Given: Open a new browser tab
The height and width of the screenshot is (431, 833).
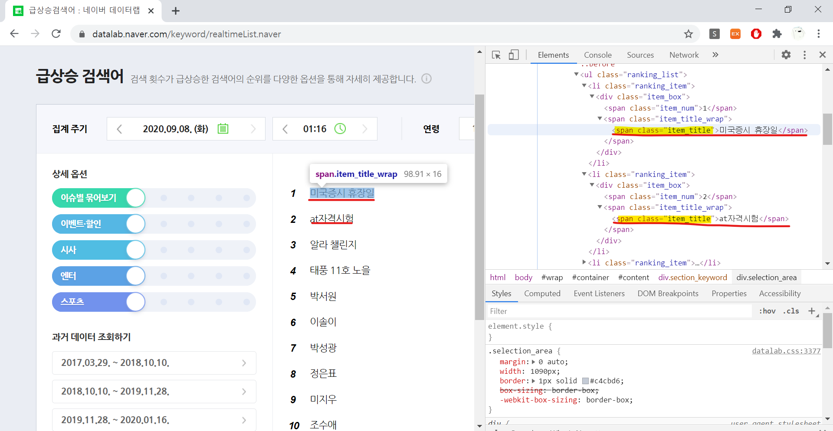Looking at the screenshot, I should 176,11.
